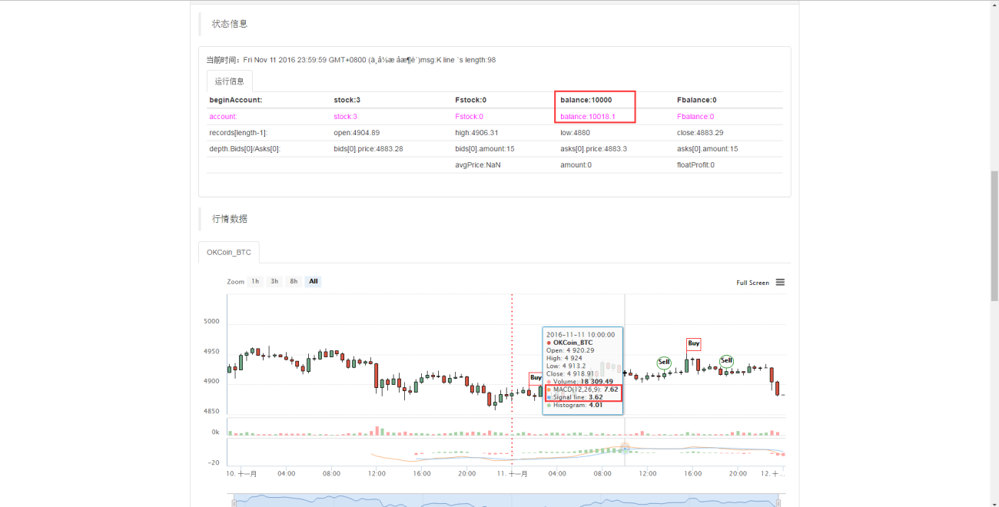Open the chart hamburger context menu
This screenshot has height=507, width=999.
pyautogui.click(x=780, y=282)
